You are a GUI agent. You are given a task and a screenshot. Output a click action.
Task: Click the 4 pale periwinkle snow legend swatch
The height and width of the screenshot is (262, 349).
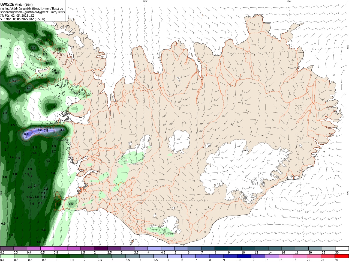click(x=154, y=248)
